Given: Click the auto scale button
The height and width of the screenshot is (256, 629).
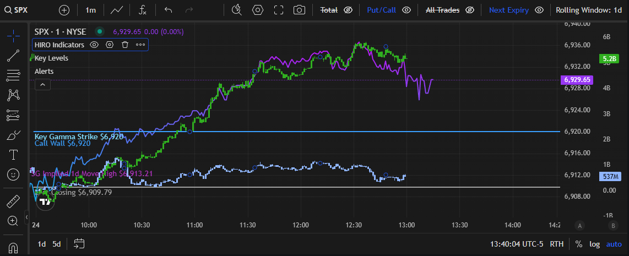Looking at the screenshot, I should [614, 244].
